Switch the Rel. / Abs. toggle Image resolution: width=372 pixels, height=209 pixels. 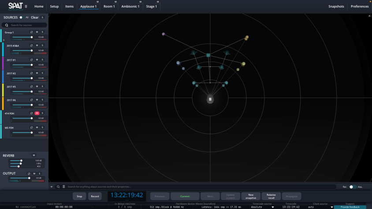point(353,187)
